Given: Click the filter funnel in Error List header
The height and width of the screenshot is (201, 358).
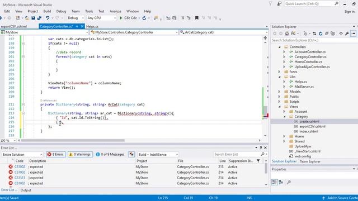Looking at the screenshot, I should tap(258, 161).
